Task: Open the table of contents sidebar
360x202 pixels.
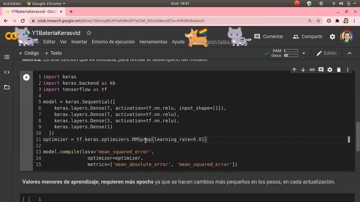Action: (7, 57)
